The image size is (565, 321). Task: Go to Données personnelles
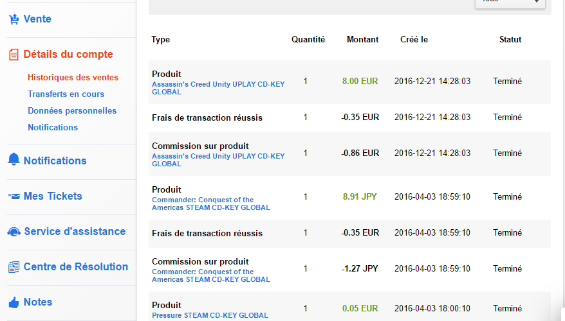(x=72, y=110)
